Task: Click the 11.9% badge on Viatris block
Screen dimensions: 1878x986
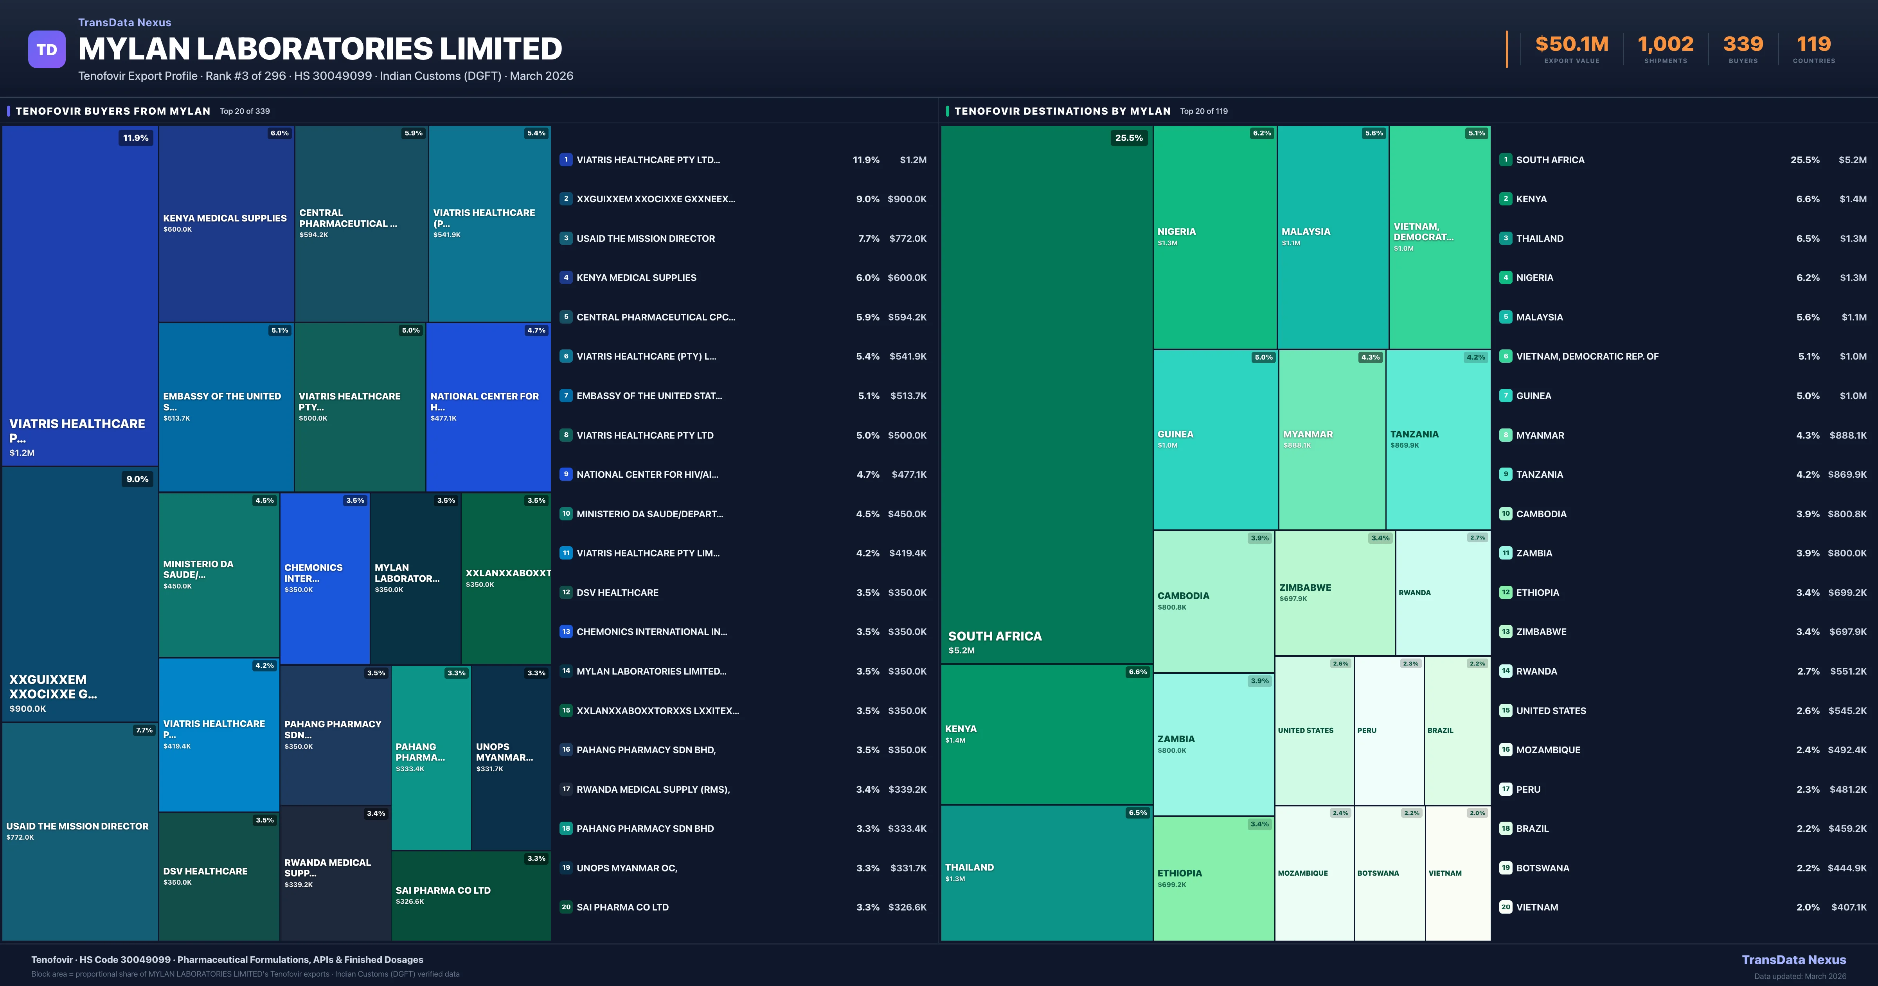Action: pyautogui.click(x=136, y=138)
